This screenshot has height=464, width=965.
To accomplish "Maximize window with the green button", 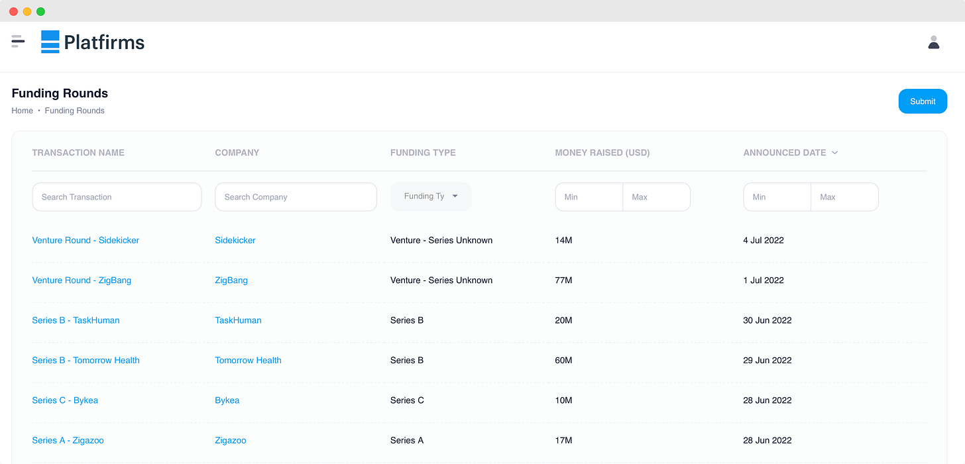I will pyautogui.click(x=40, y=11).
